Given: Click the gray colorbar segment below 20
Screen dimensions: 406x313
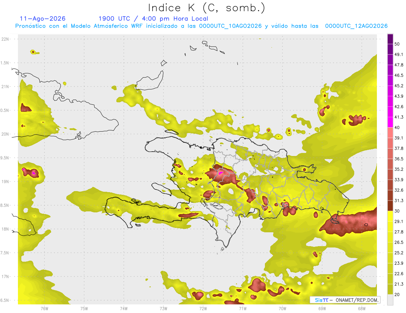Looking at the screenshot, I should click(x=390, y=300).
